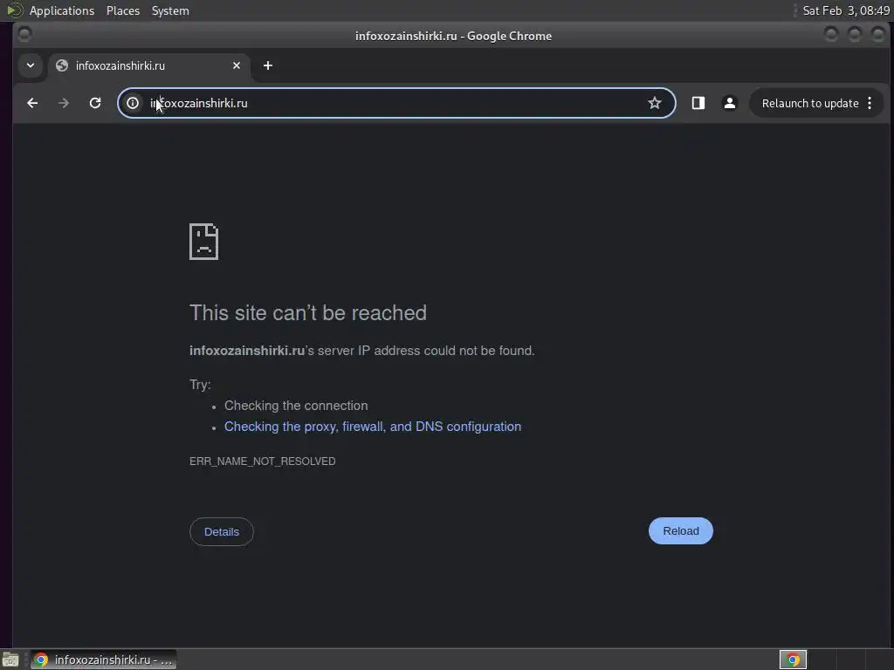This screenshot has width=894, height=670.
Task: Click the forward navigation arrow
Action: [x=64, y=103]
